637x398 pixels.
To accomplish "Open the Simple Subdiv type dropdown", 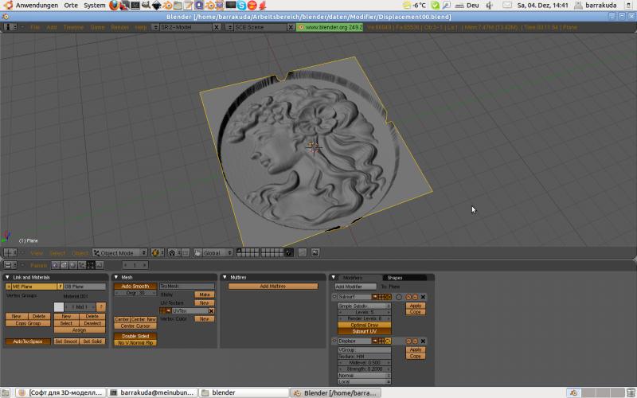I will 365,306.
